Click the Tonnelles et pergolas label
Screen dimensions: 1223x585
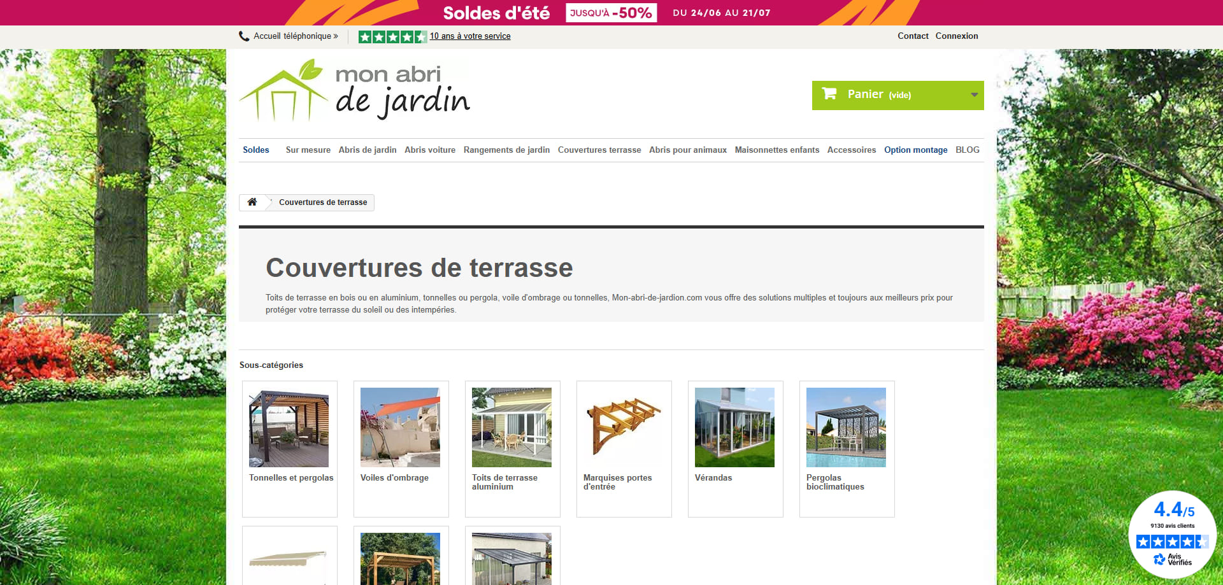(x=291, y=478)
